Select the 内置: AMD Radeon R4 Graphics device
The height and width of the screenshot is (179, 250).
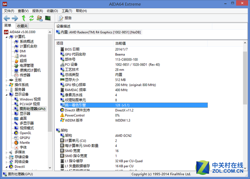tap(99, 32)
